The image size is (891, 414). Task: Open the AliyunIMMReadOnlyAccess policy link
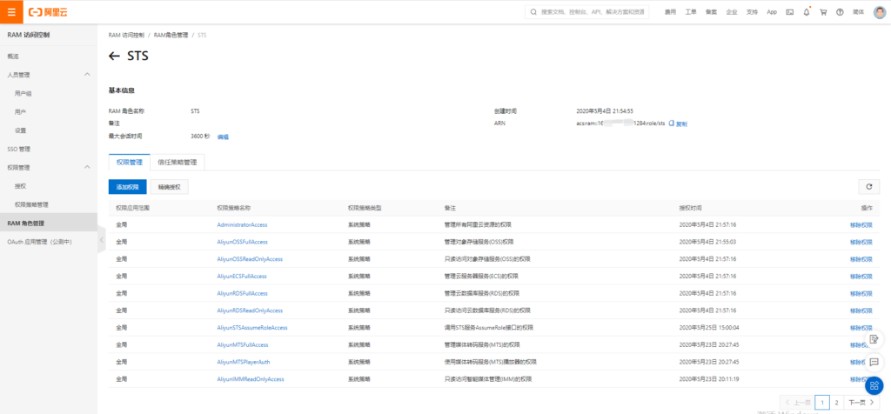click(250, 379)
